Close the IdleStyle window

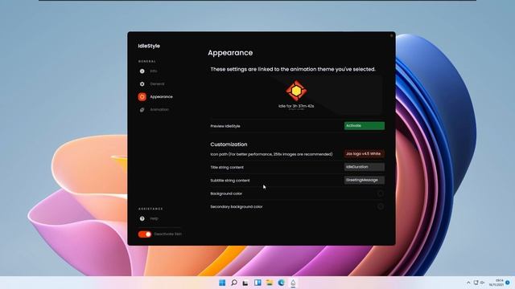[x=391, y=35]
